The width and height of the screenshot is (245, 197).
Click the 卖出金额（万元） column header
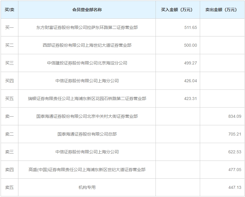222,10
